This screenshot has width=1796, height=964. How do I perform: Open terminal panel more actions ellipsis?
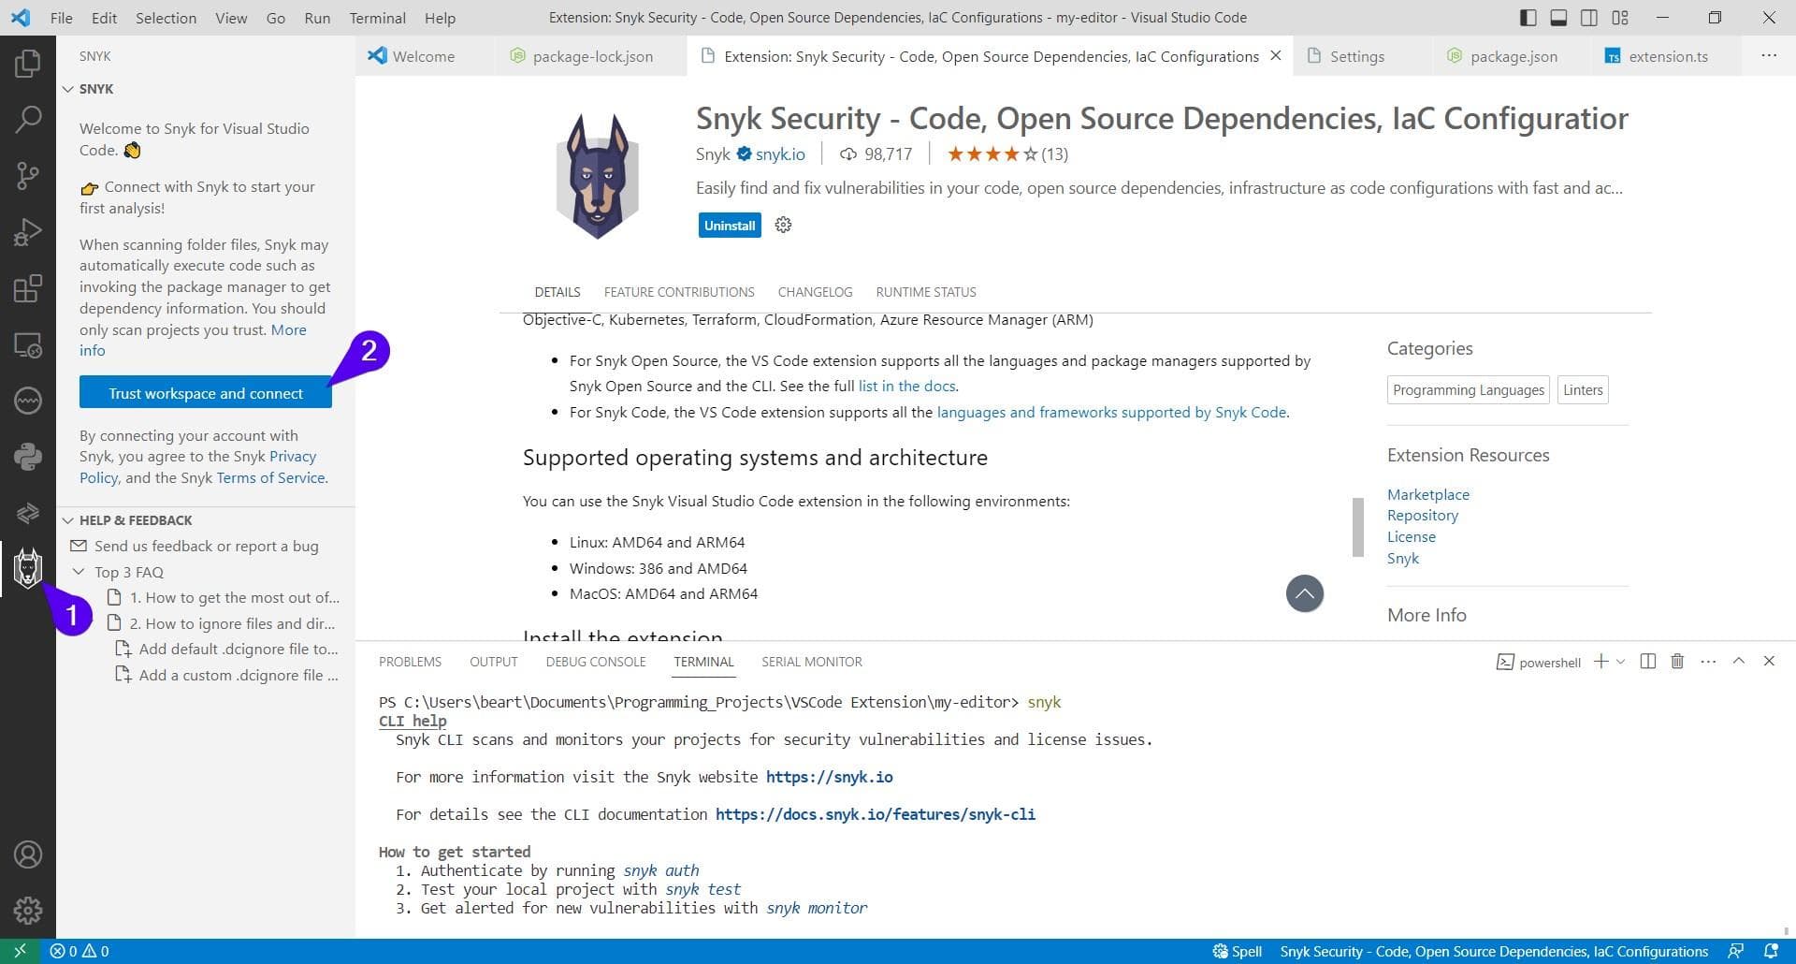pyautogui.click(x=1708, y=662)
